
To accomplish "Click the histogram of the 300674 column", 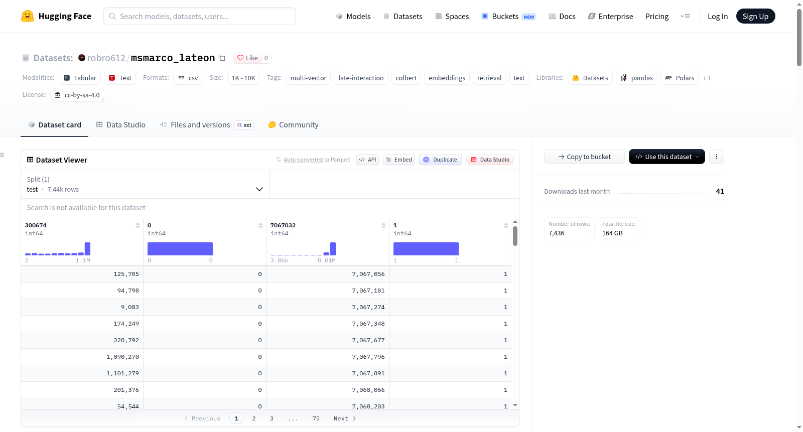I will [x=58, y=249].
